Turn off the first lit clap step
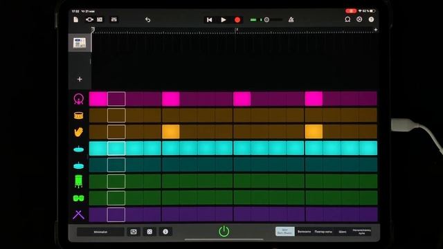Image resolution: width=443 pixels, height=249 pixels. 171,132
